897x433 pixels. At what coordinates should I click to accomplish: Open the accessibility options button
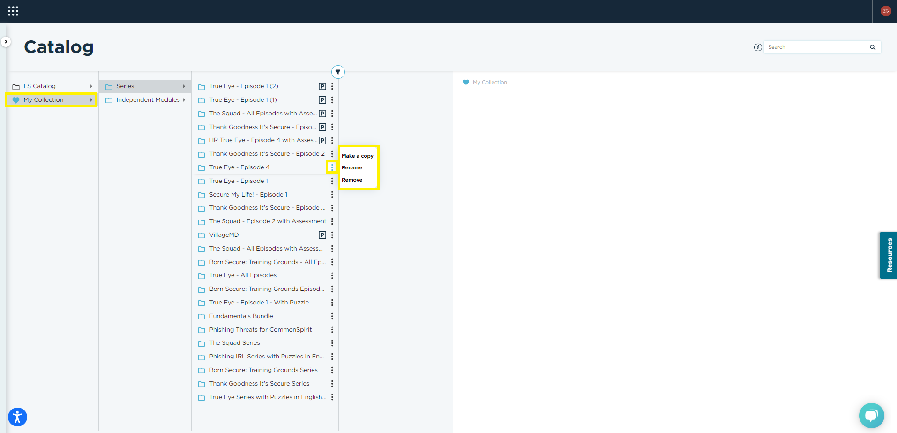(x=17, y=417)
